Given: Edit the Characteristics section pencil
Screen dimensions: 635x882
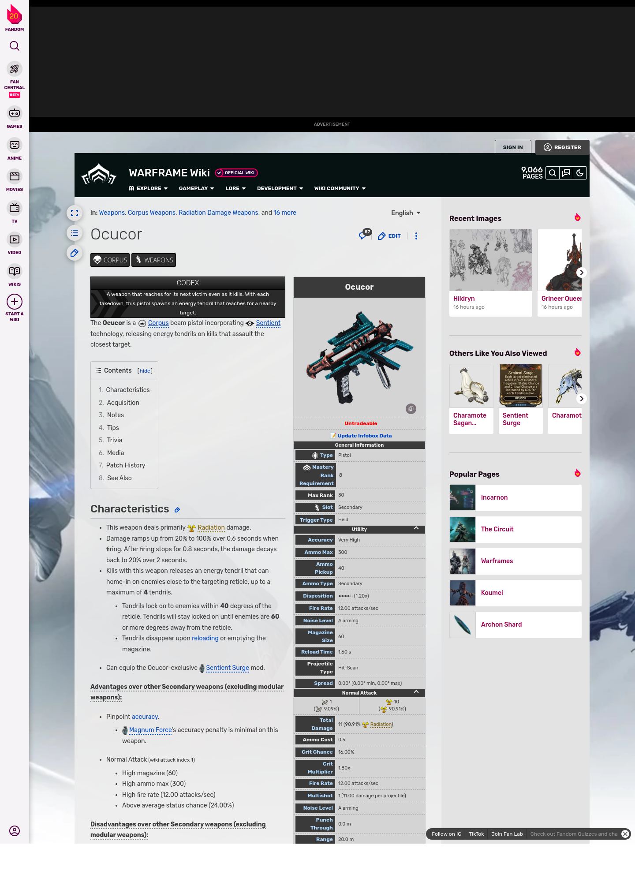Looking at the screenshot, I should click(177, 510).
